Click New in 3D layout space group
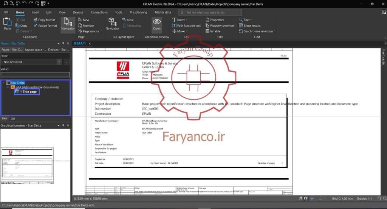 coord(128,20)
